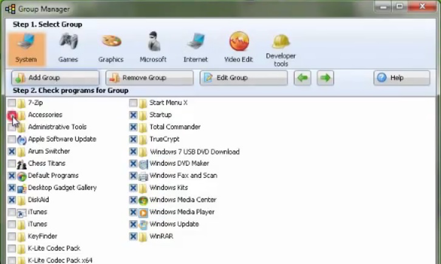Uncheck the Arum Switcher checkbox
This screenshot has width=441, height=264.
tap(12, 151)
